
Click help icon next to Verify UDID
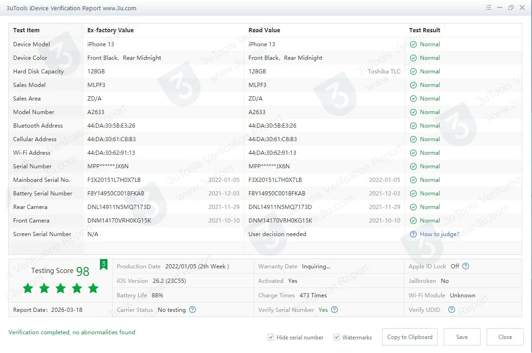tap(451, 310)
